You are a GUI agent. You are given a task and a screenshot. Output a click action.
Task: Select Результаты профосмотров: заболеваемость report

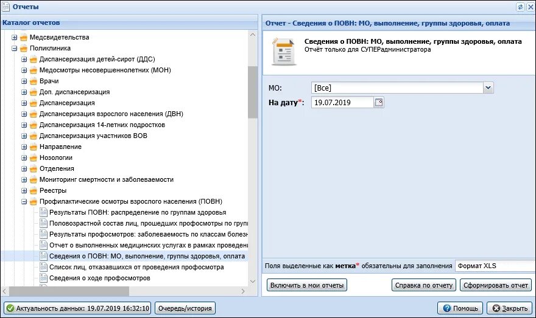coord(149,234)
